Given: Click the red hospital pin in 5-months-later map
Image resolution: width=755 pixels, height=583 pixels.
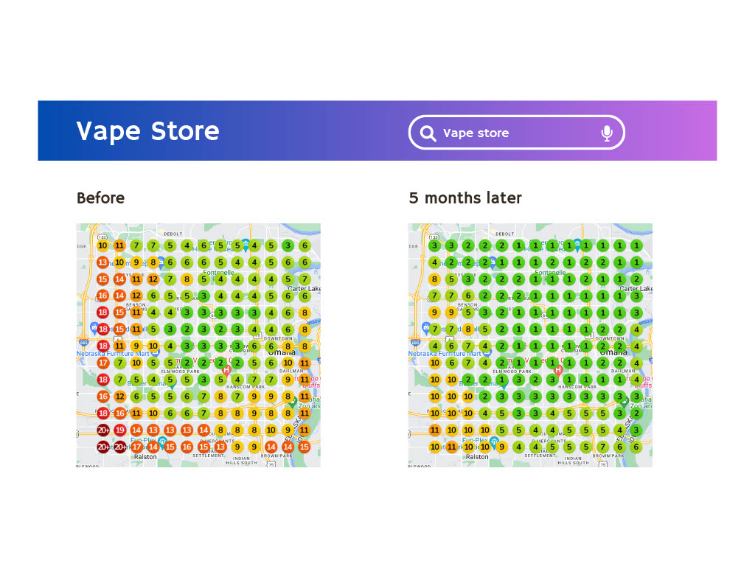Looking at the screenshot, I should click(559, 369).
